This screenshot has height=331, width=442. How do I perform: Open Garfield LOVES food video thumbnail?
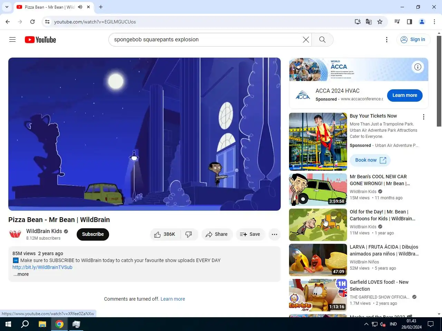click(x=318, y=295)
